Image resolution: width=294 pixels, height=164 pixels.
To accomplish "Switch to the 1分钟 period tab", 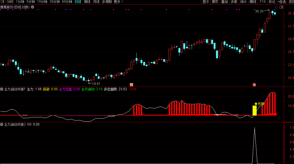I will click(20, 2).
